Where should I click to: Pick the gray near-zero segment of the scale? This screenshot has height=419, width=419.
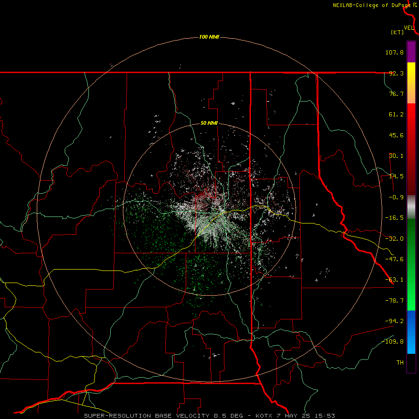pos(411,207)
